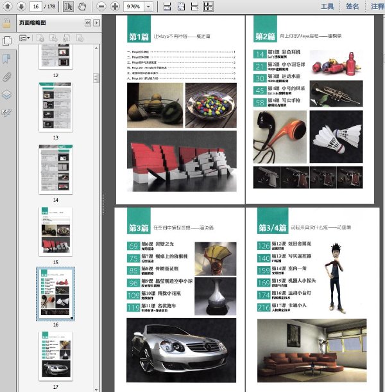Image resolution: width=385 pixels, height=392 pixels.
Task: Click the 页面缩略图 panel title
Action: tap(33, 22)
